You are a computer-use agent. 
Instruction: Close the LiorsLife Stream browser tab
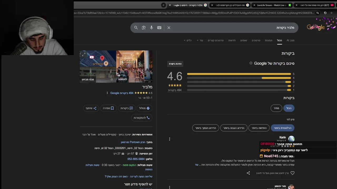tap(254, 5)
